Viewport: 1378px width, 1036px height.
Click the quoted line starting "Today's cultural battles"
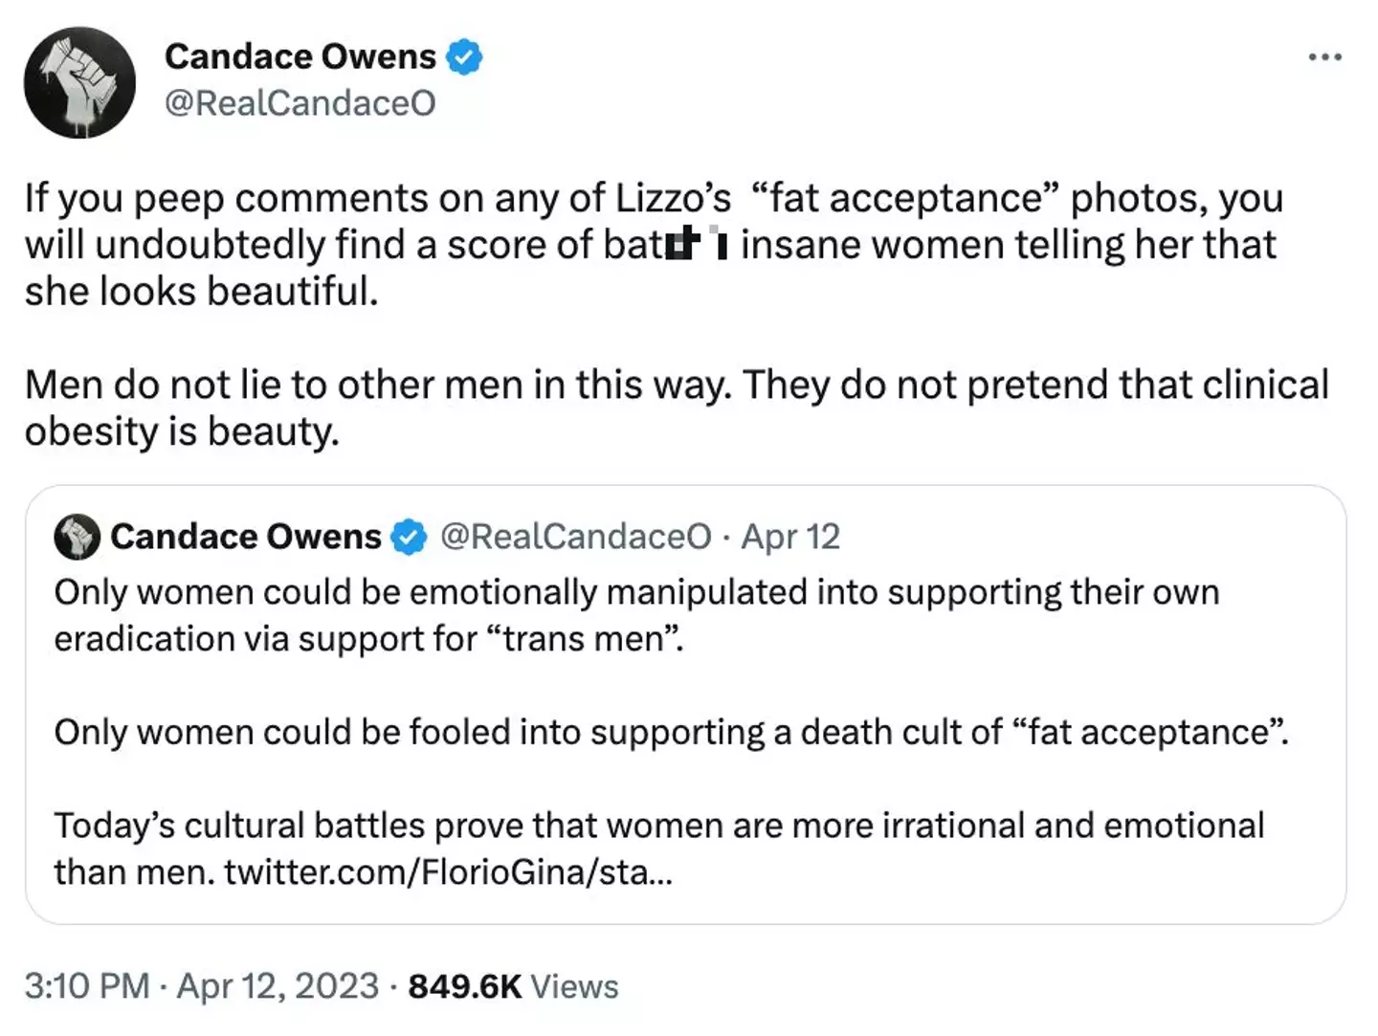click(x=658, y=826)
